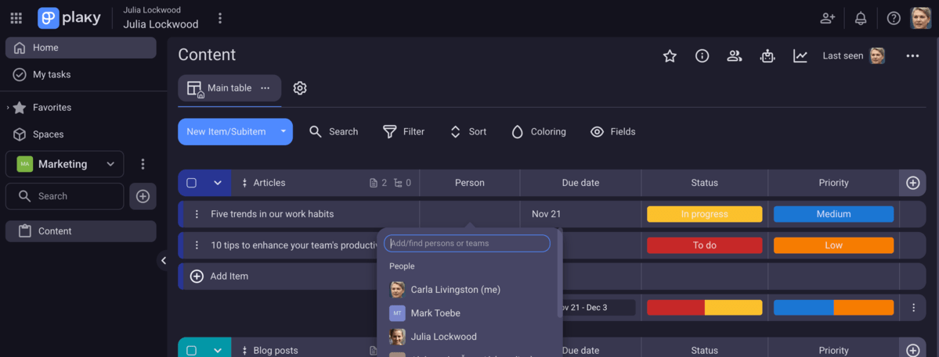Click Add Item in Articles group
Viewport: 939px width, 357px height.
tap(219, 277)
